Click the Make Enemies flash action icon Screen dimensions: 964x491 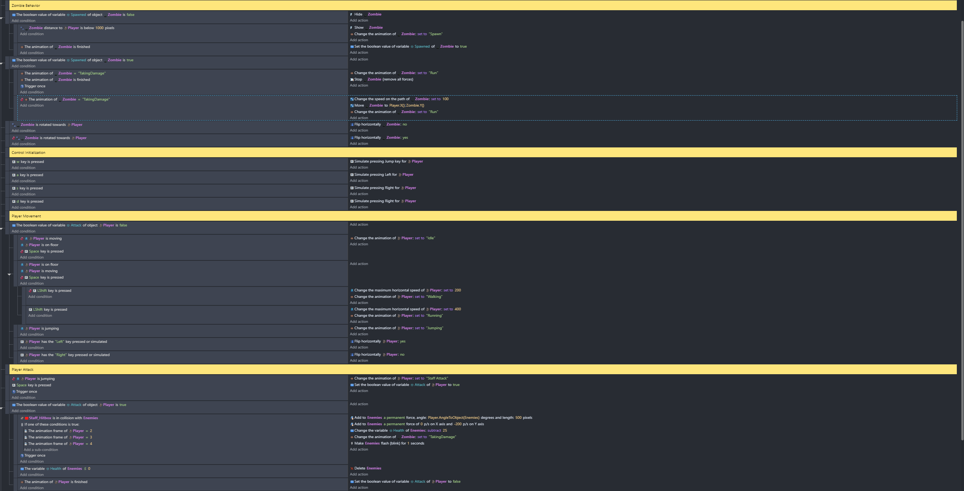(x=352, y=443)
